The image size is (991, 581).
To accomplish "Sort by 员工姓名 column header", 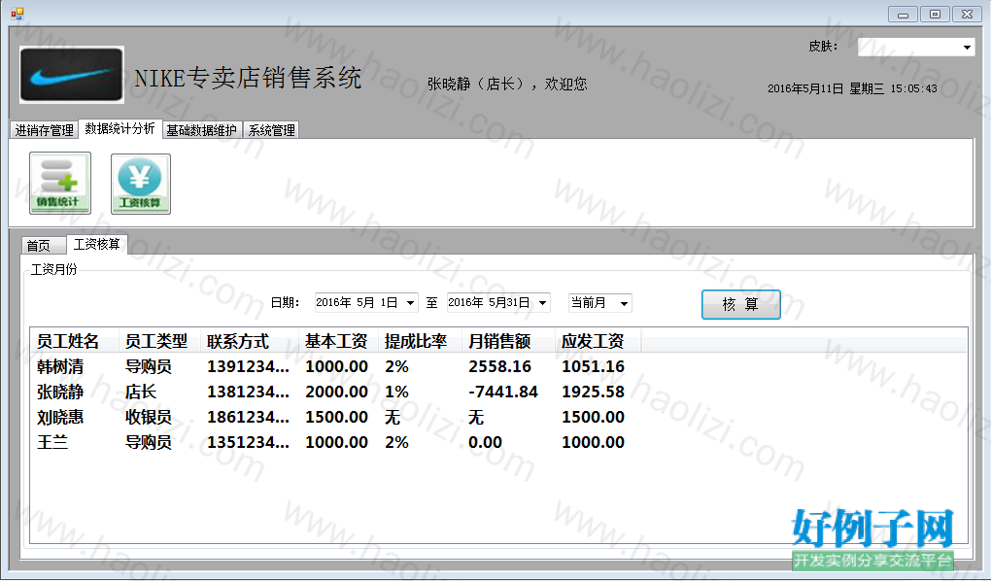I will [x=74, y=341].
